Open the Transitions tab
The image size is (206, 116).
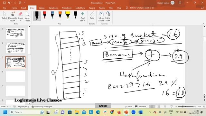click(53, 8)
